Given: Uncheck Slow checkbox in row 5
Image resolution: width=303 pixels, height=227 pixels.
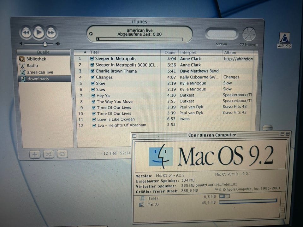Looking at the screenshot, I should point(93,83).
